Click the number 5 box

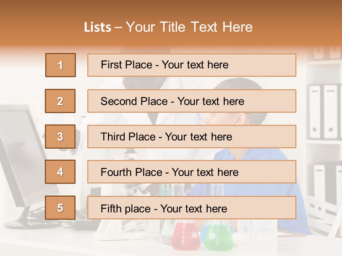click(x=60, y=208)
